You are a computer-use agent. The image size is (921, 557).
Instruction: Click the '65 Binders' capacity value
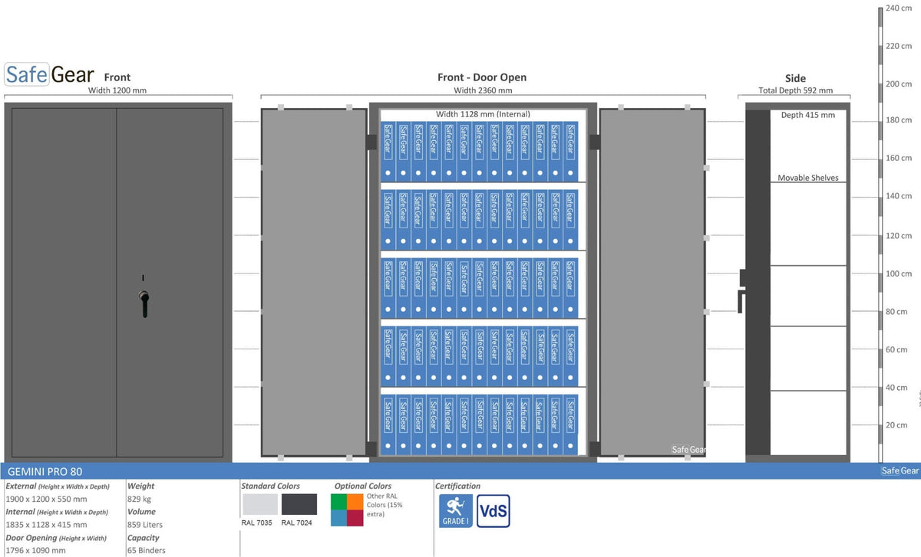pos(147,550)
